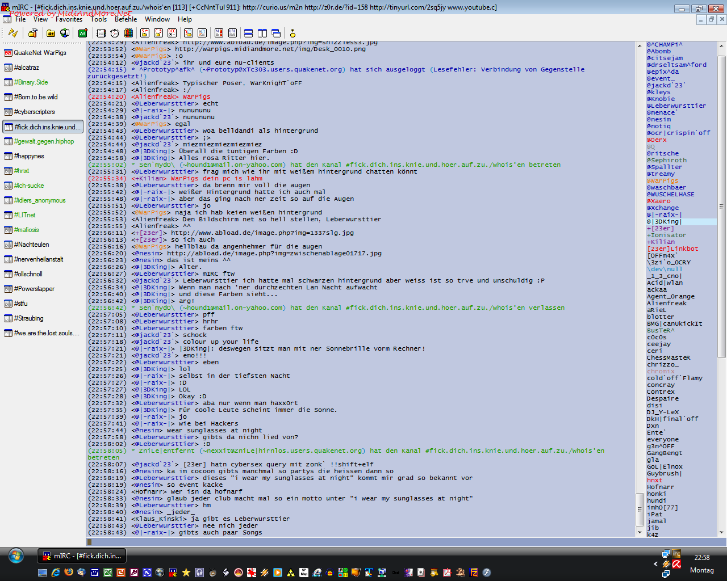Screen dimensions: 727x581
Task: Open the Address Book toolbar icon
Action: [101, 33]
